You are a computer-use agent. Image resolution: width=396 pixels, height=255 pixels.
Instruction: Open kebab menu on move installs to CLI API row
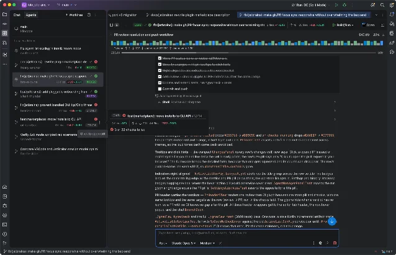[99, 122]
